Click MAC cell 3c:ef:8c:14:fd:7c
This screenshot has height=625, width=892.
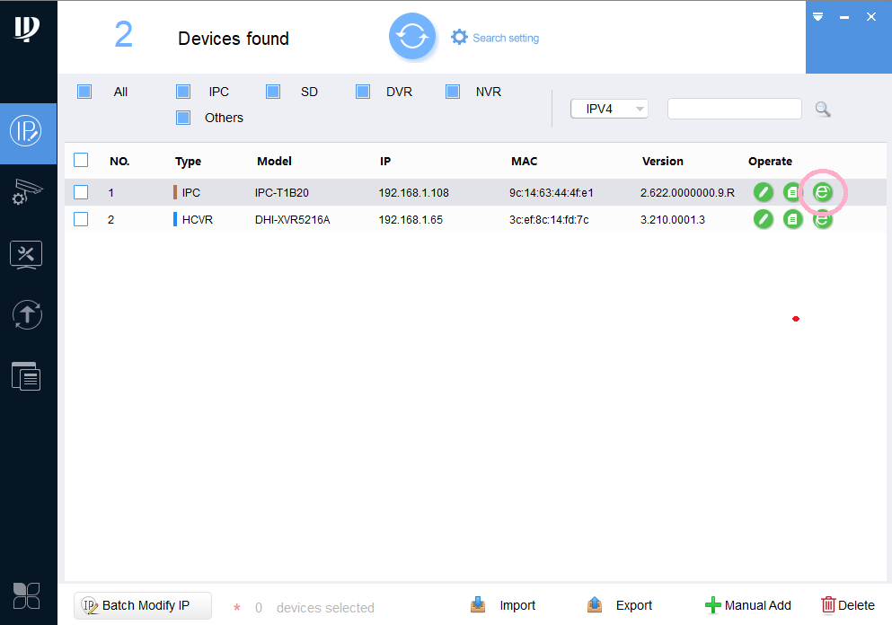tap(549, 219)
